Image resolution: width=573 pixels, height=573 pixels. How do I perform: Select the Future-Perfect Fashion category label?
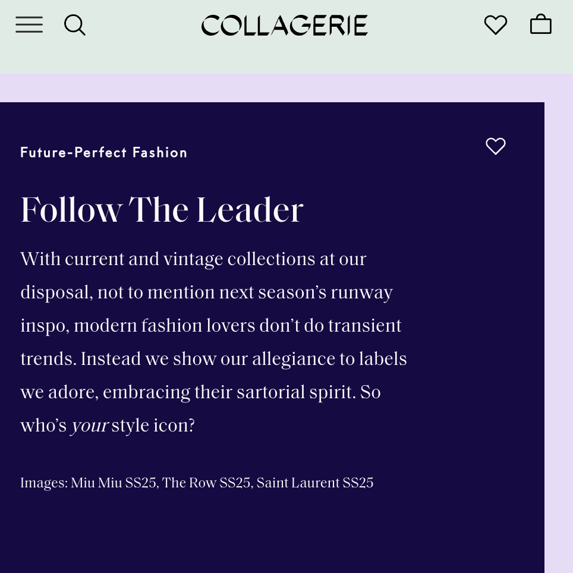tap(104, 153)
